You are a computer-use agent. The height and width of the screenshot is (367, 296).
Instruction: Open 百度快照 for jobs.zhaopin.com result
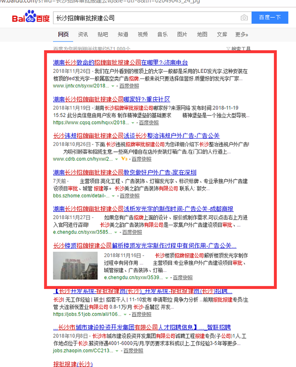(x=133, y=351)
